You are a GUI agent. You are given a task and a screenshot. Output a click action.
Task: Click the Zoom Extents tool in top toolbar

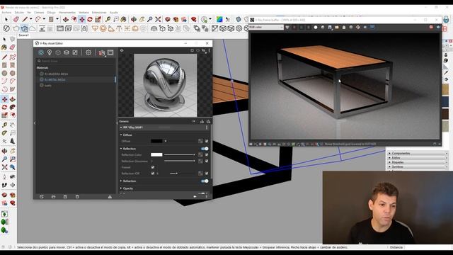point(158,19)
